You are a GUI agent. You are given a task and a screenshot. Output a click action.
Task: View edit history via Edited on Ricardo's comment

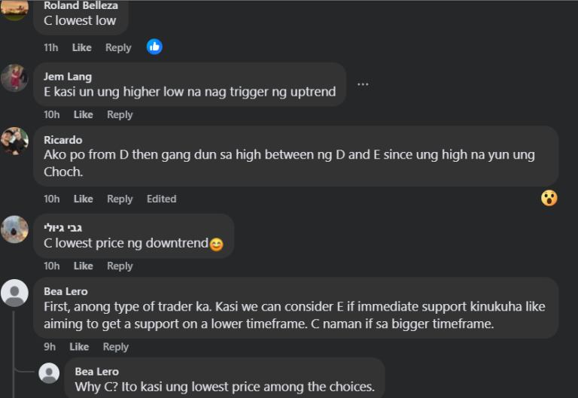click(x=161, y=199)
